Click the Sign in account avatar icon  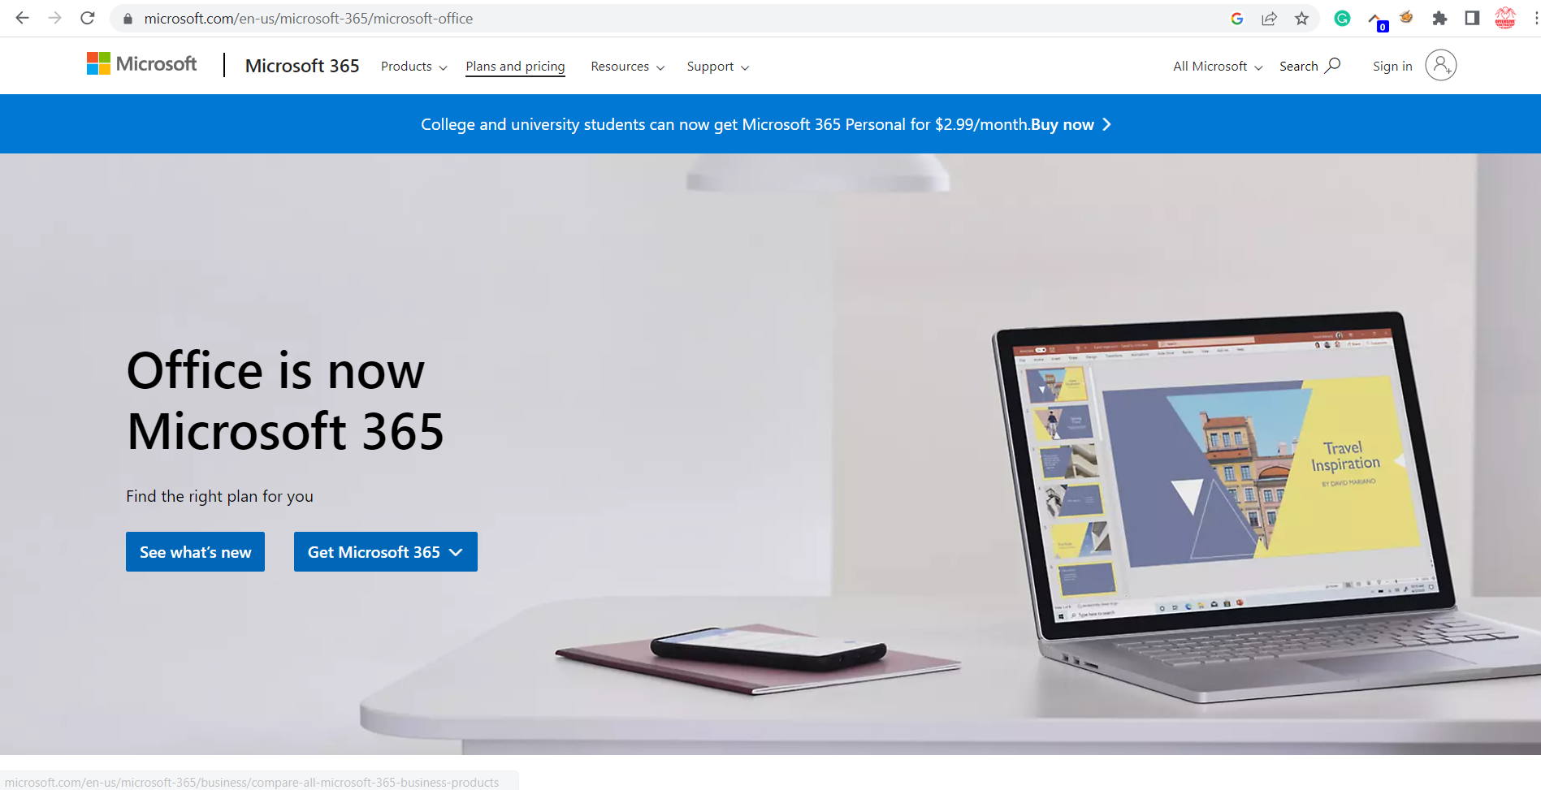pos(1440,65)
